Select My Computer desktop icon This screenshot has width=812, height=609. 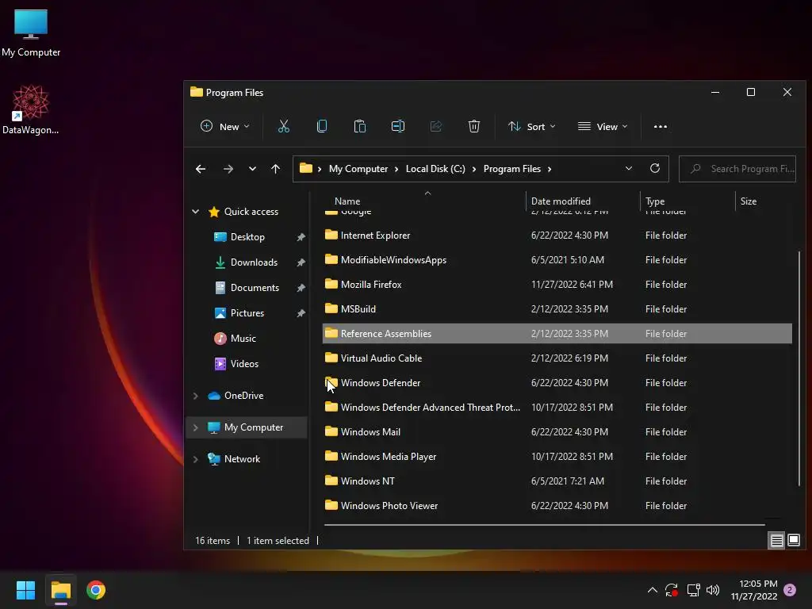point(31,33)
